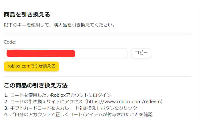The height and width of the screenshot is (129, 203).
Task: Click the 商品を引き換える heading
Action: pyautogui.click(x=27, y=15)
